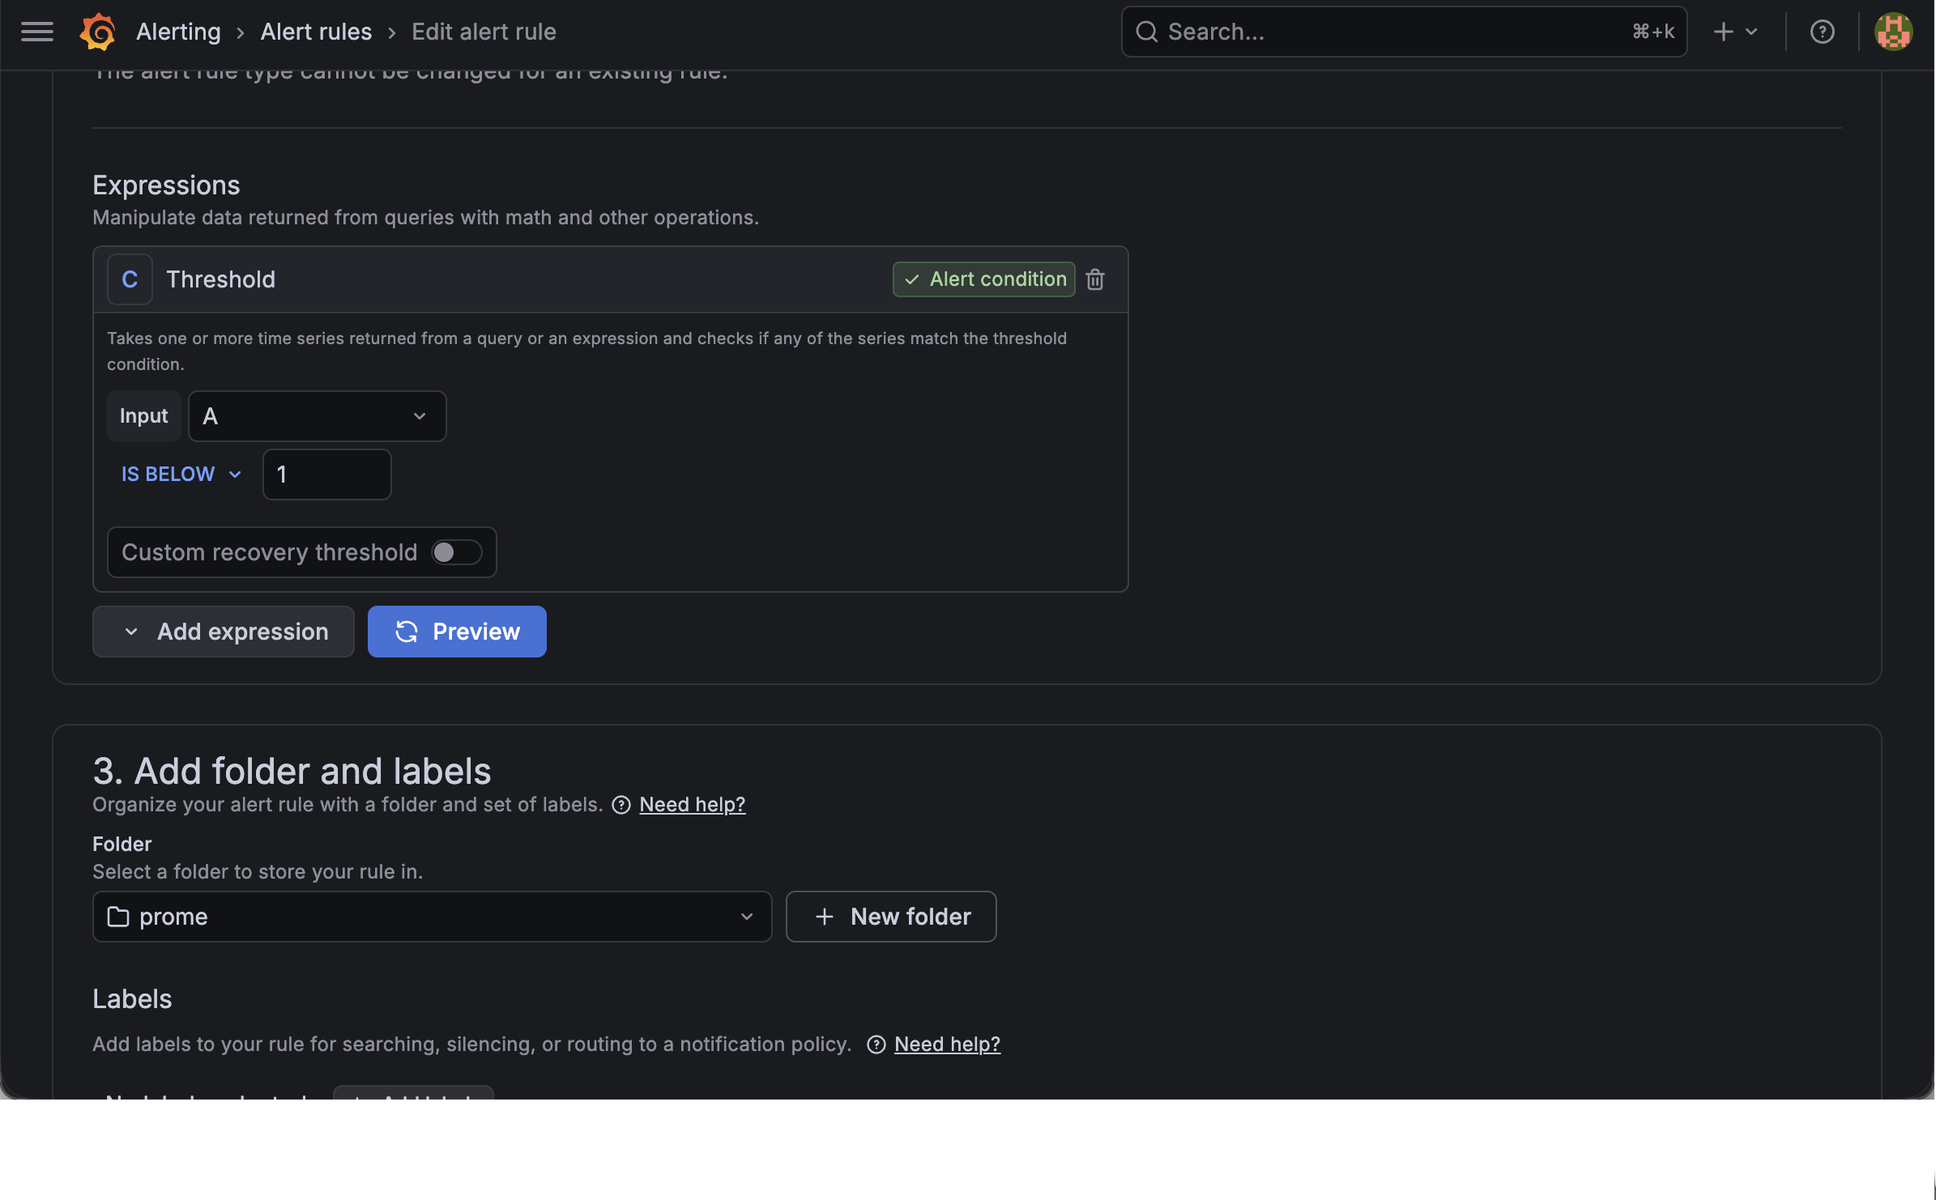Image resolution: width=1936 pixels, height=1200 pixels.
Task: Delete the Threshold expression with trash icon
Action: pyautogui.click(x=1095, y=279)
